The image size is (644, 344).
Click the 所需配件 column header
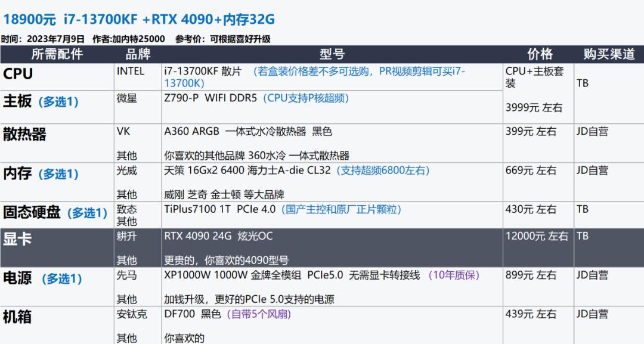pyautogui.click(x=57, y=54)
